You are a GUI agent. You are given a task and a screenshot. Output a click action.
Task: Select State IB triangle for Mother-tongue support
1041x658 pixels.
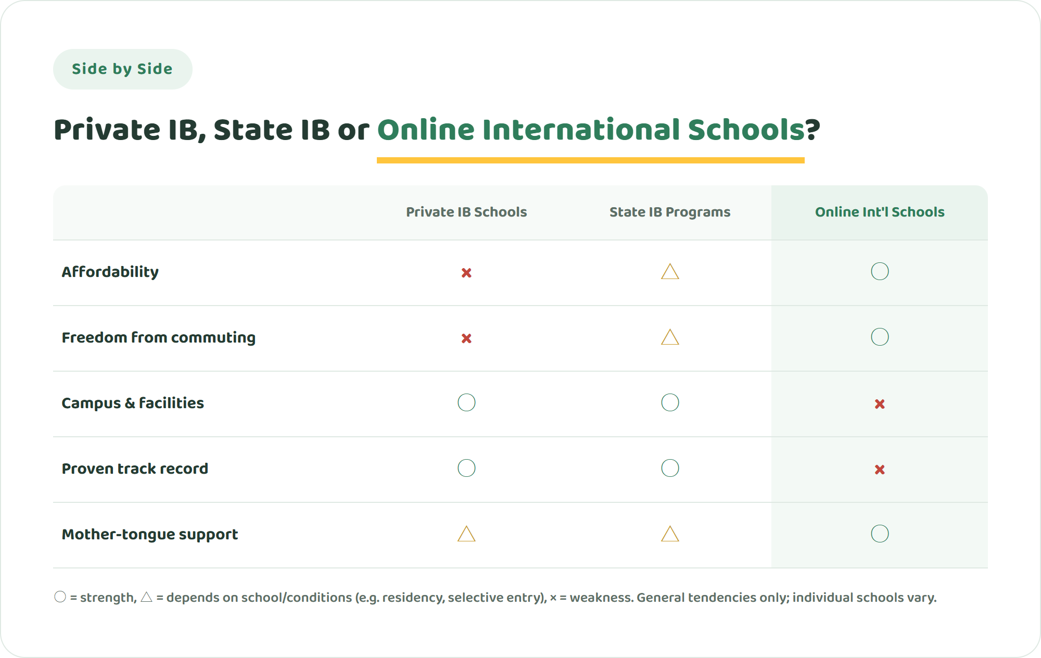point(670,534)
